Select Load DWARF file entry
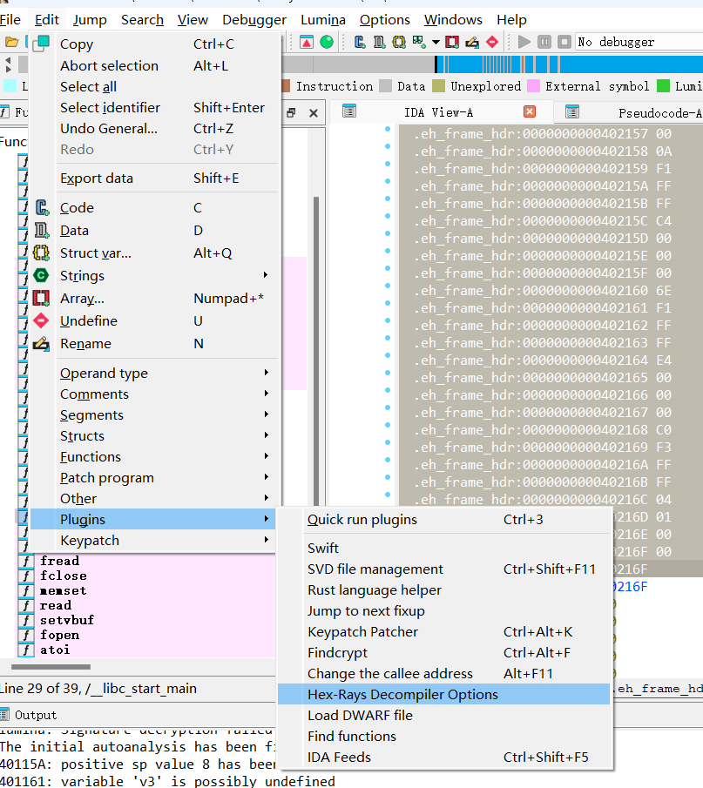Screen dimensions: 703x788 pos(443,715)
